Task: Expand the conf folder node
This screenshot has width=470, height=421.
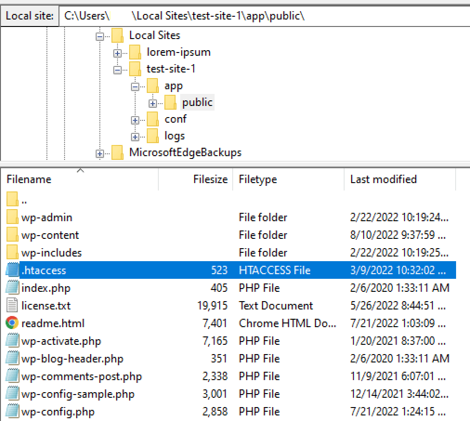Action: (x=135, y=119)
